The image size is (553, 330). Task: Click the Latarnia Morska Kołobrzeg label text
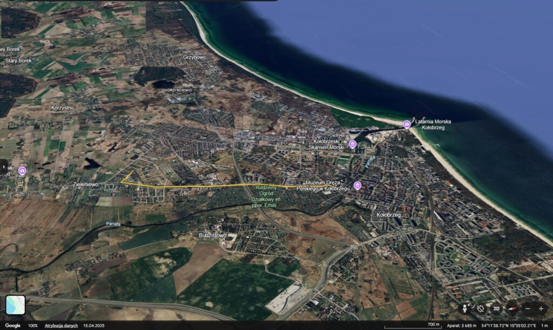[x=433, y=124]
